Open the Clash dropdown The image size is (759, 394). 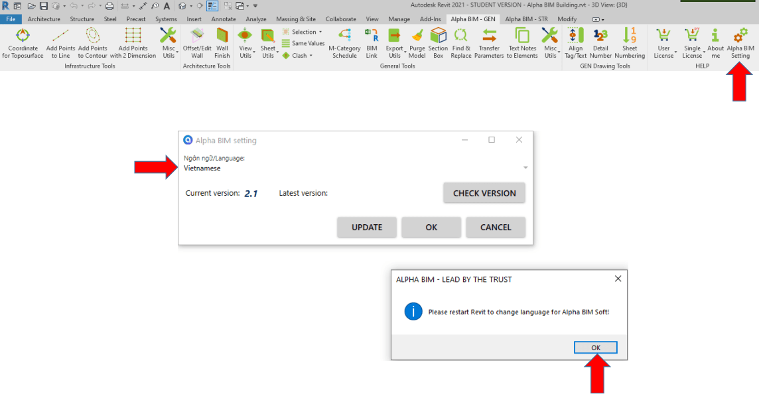click(297, 56)
